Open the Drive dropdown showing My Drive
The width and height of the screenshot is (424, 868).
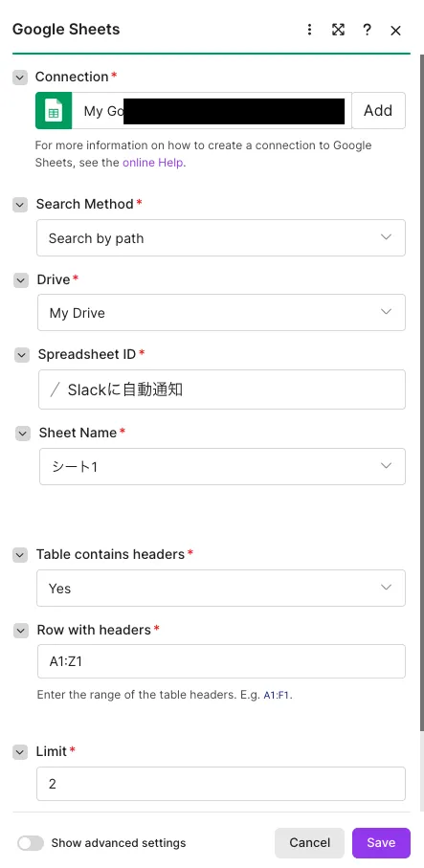click(x=221, y=313)
